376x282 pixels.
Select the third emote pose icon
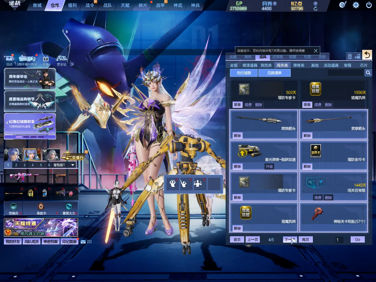pos(200,184)
